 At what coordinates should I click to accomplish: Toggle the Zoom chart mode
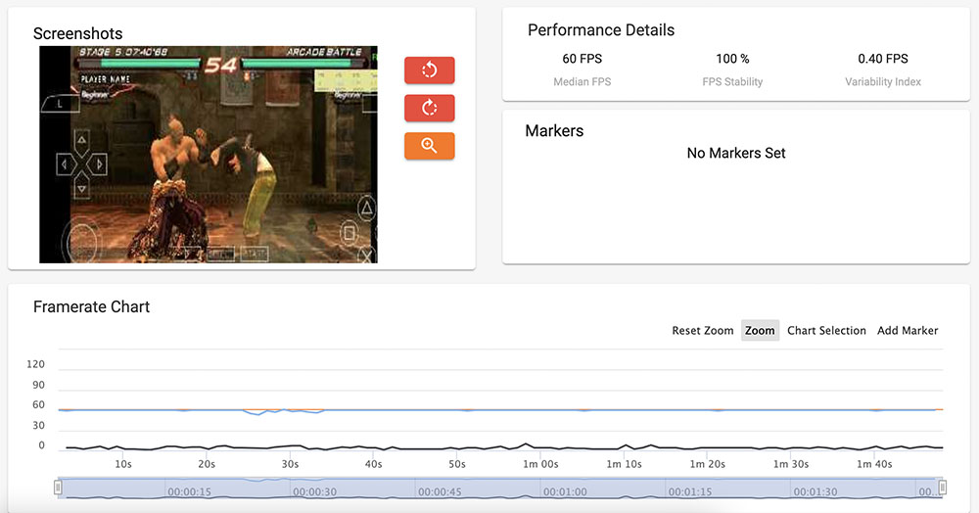point(760,331)
